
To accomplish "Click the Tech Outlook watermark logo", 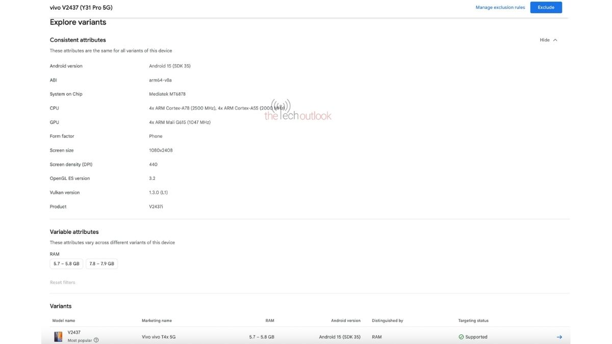I will coord(297,111).
